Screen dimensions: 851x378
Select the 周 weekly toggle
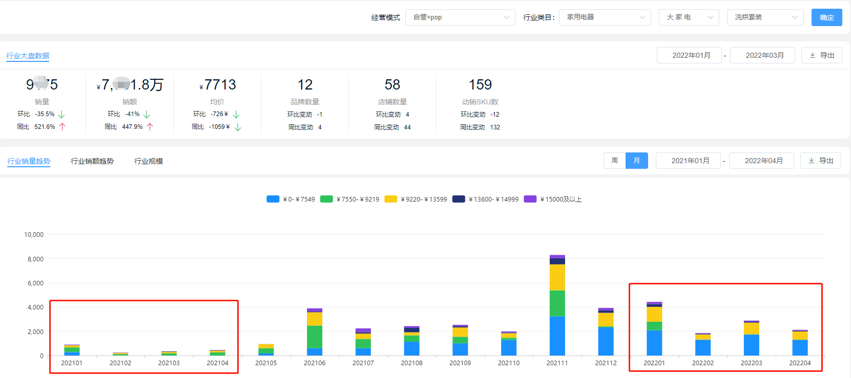(x=614, y=161)
